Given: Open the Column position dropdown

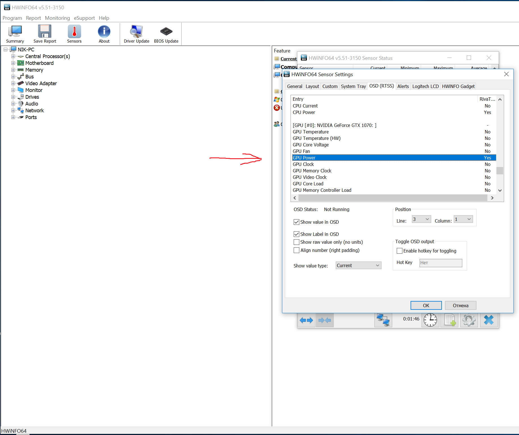Looking at the screenshot, I should 463,219.
